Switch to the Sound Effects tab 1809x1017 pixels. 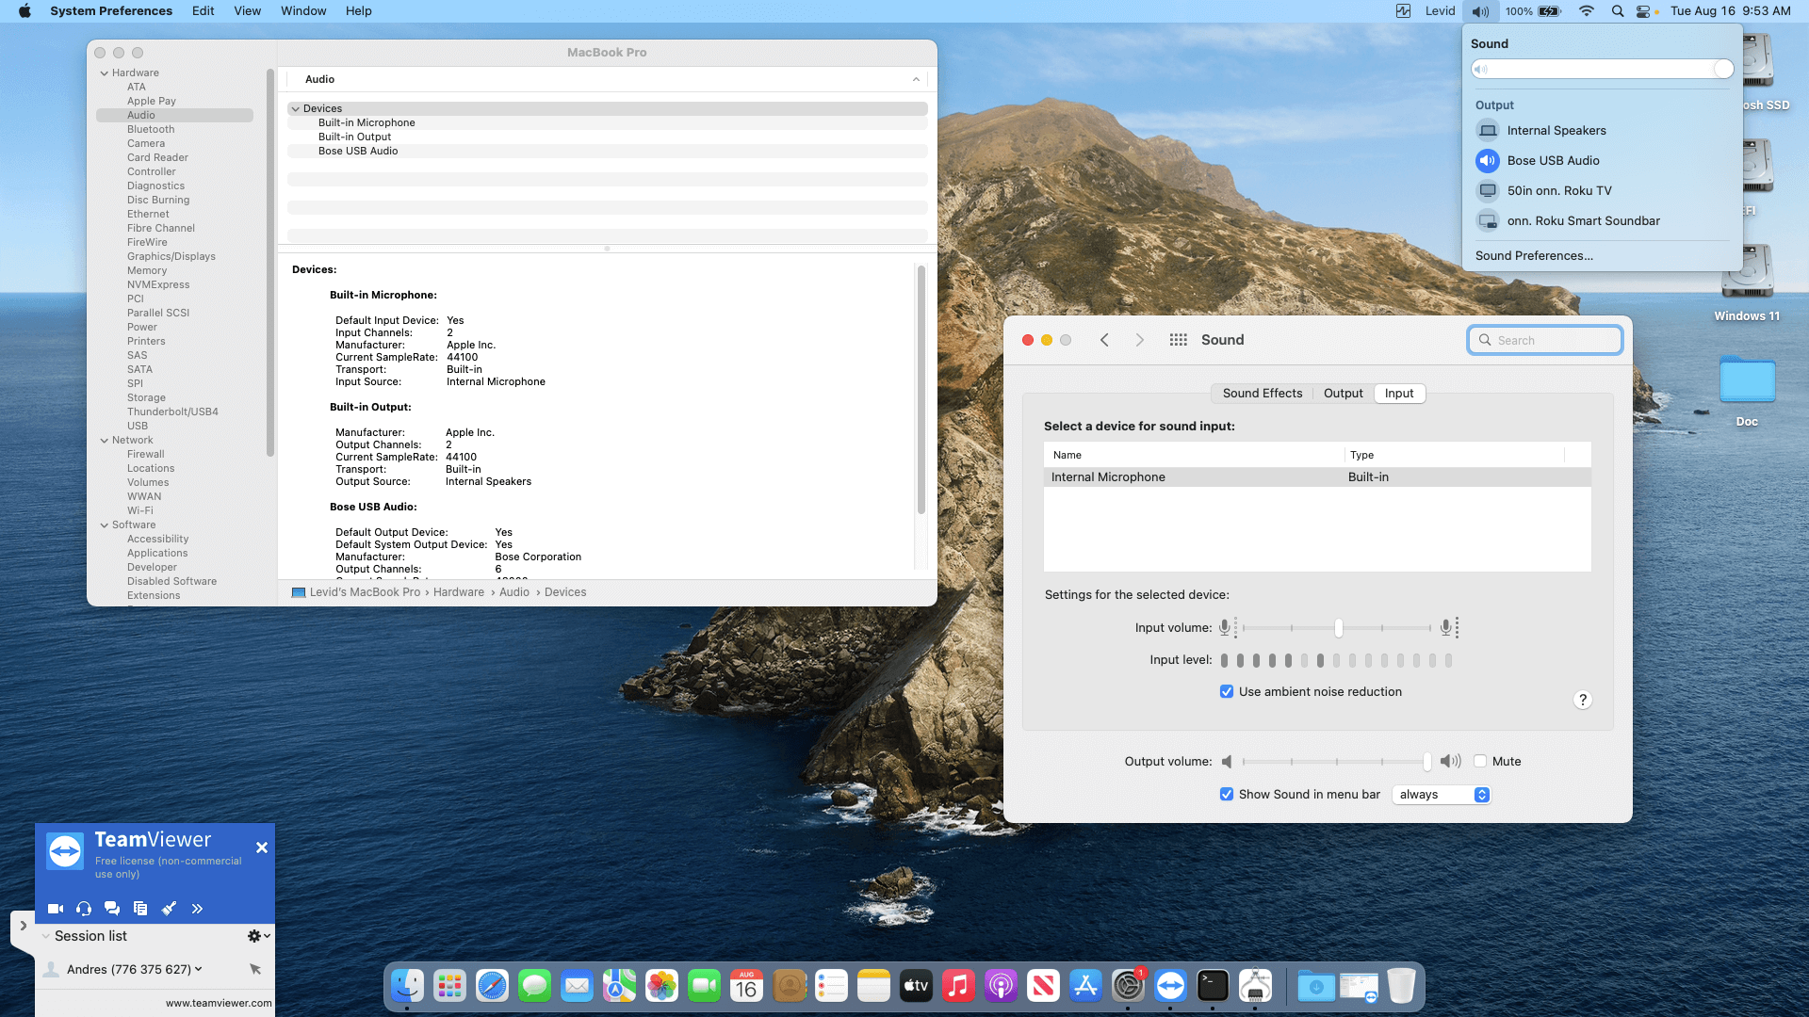1263,394
